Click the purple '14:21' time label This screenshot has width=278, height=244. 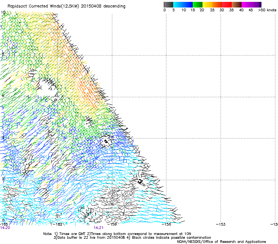click(98, 228)
